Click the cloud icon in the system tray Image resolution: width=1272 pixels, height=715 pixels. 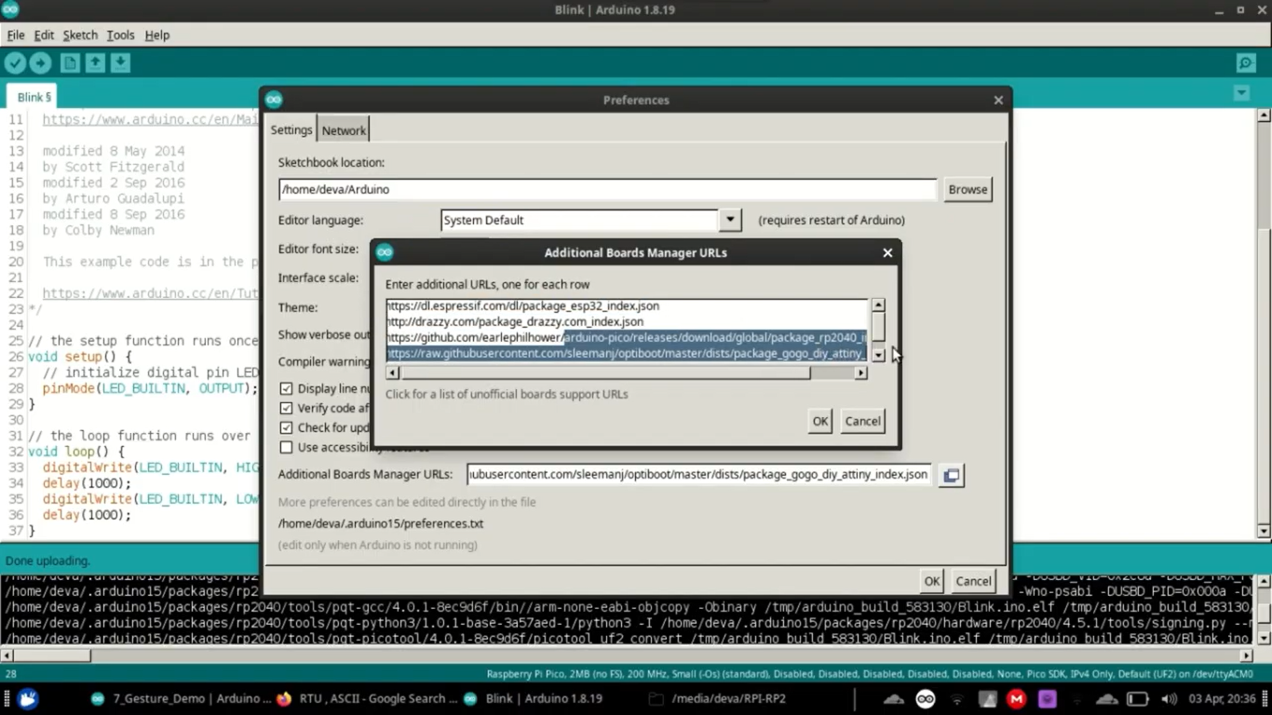[894, 698]
